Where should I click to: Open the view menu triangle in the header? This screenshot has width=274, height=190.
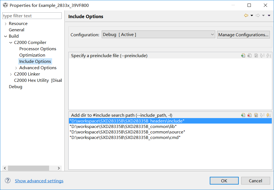coord(269,15)
